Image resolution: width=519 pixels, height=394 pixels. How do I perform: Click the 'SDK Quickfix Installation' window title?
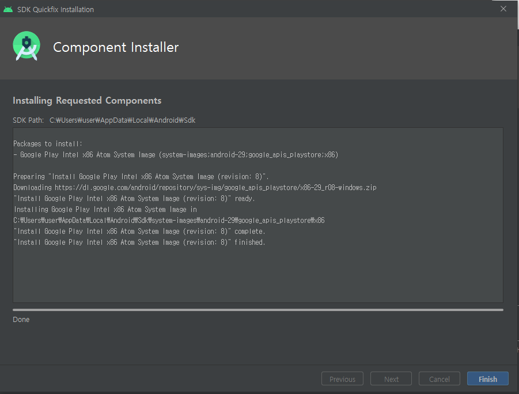tap(56, 10)
